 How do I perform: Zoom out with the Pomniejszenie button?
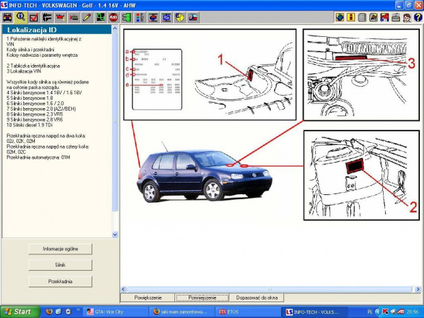(202, 297)
